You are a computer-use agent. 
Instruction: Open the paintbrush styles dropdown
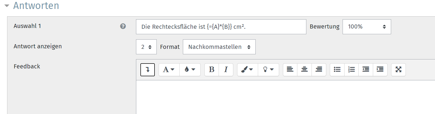click(x=247, y=70)
